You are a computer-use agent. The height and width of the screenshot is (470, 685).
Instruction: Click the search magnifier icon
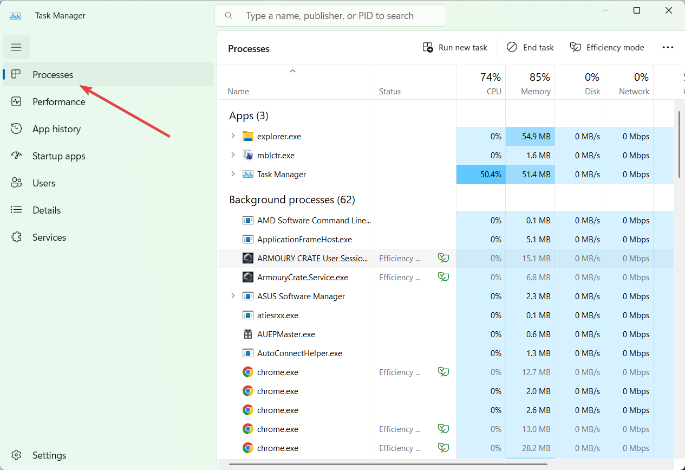click(229, 15)
